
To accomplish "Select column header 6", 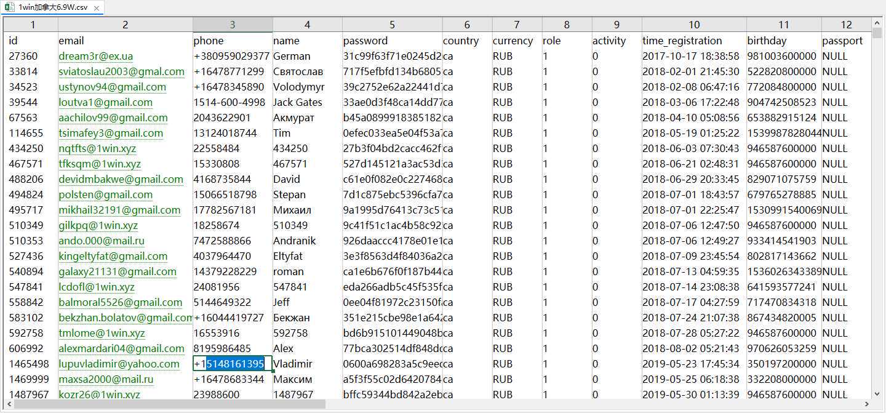I will pyautogui.click(x=467, y=25).
